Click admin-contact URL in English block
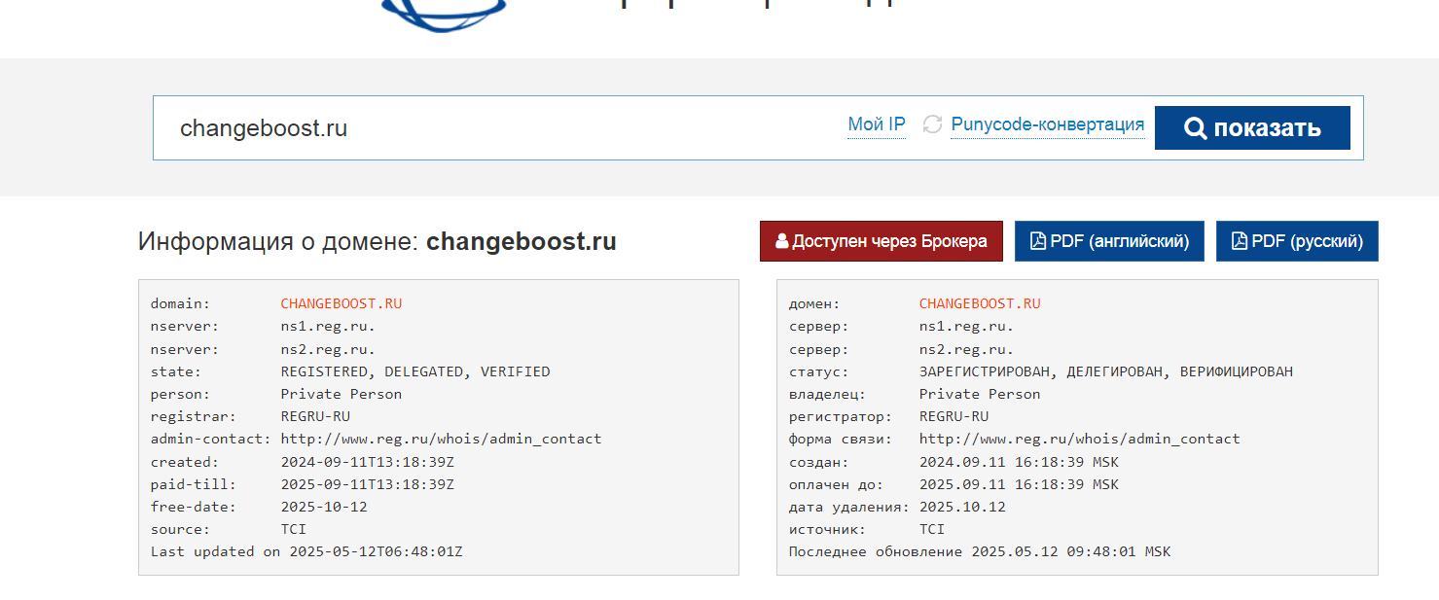Image resolution: width=1439 pixels, height=600 pixels. coord(442,439)
